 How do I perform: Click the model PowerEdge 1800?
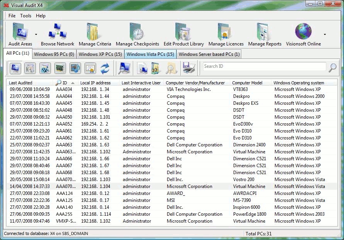click(x=250, y=214)
